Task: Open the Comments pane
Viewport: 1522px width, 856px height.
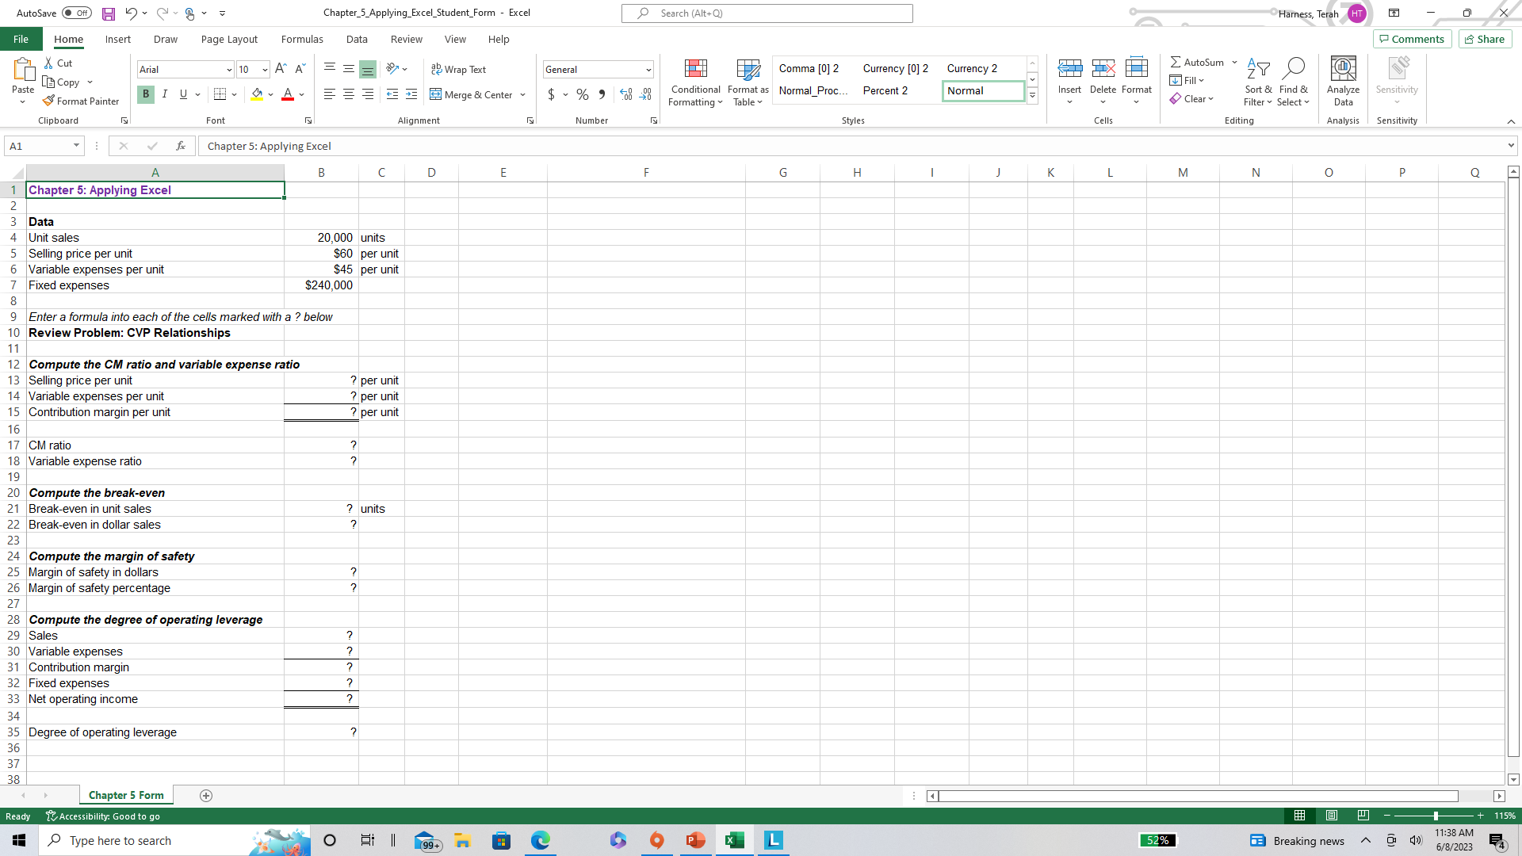Action: pyautogui.click(x=1411, y=39)
